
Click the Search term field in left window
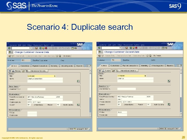[36, 89]
